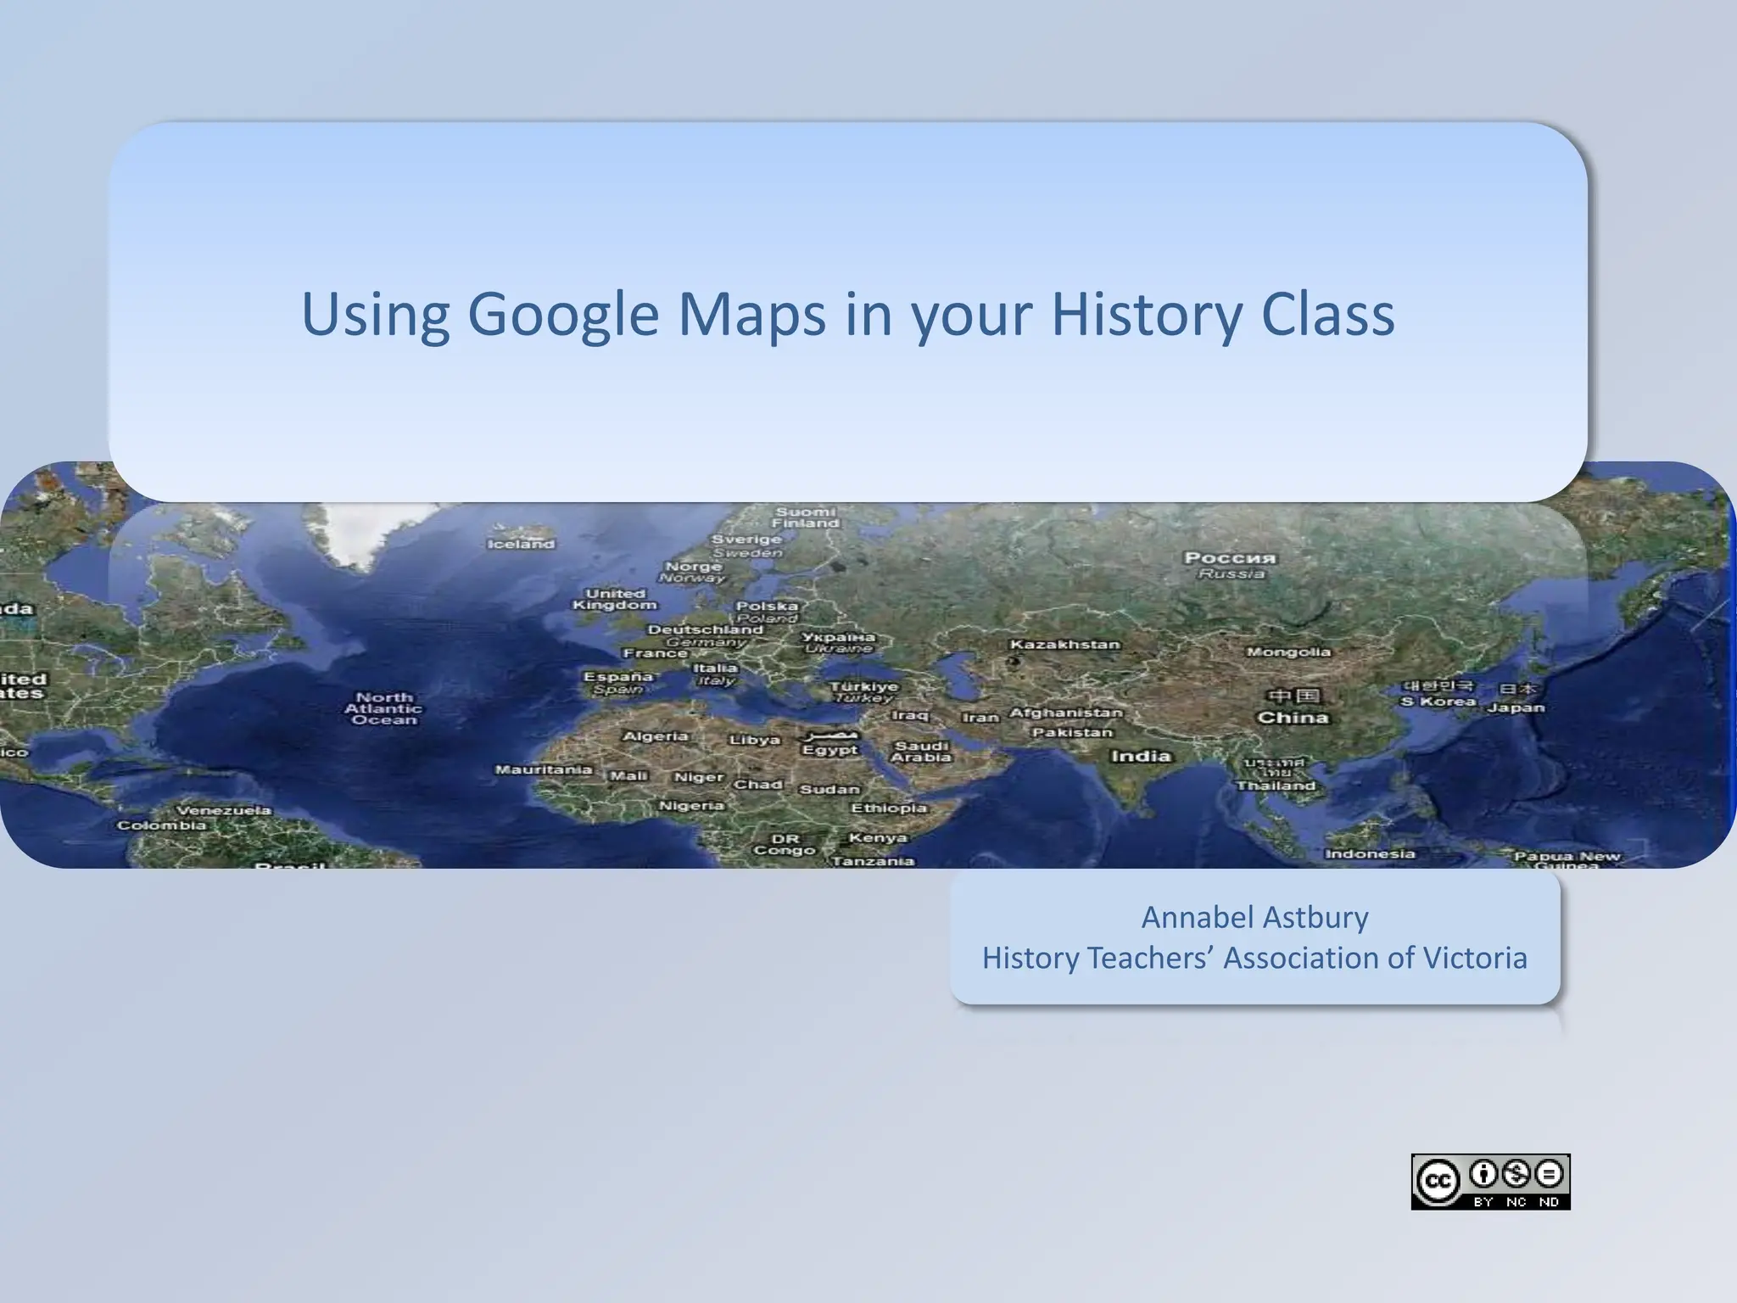Click the slide title about Google Maps
The height and width of the screenshot is (1303, 1737).
coord(847,314)
